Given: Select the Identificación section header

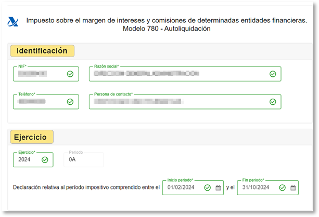Looking at the screenshot, I should click(x=43, y=51).
